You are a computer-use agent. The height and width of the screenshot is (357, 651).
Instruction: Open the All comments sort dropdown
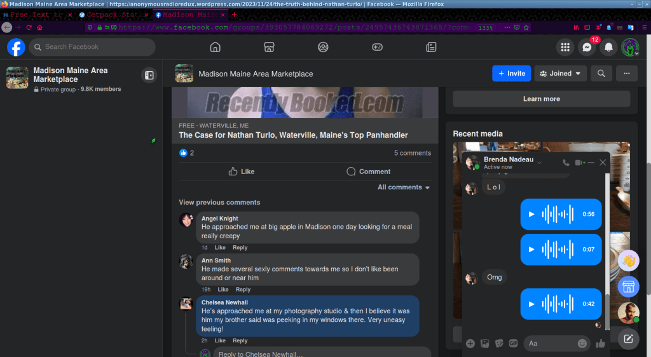click(x=404, y=187)
